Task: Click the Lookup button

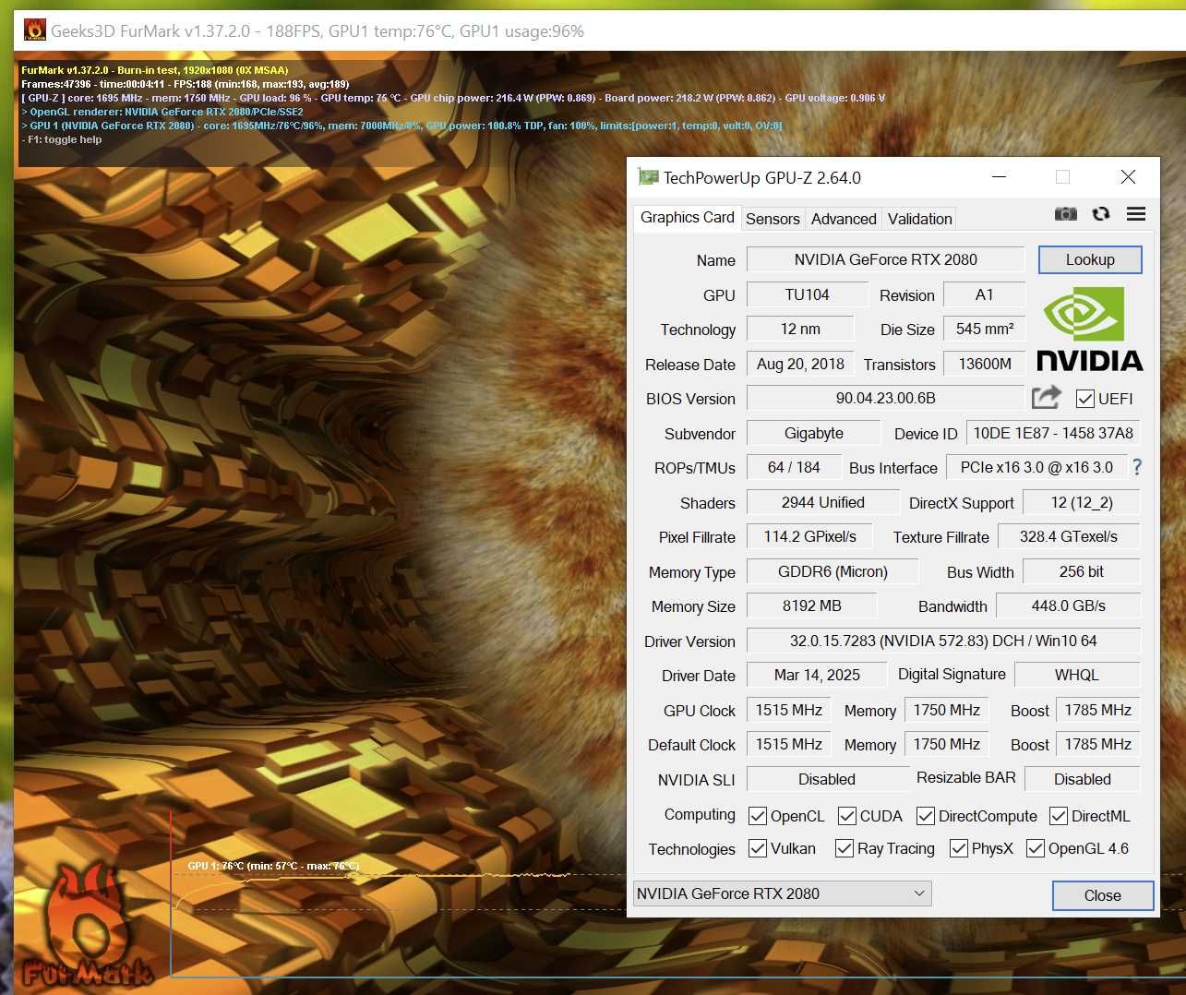Action: pos(1090,259)
